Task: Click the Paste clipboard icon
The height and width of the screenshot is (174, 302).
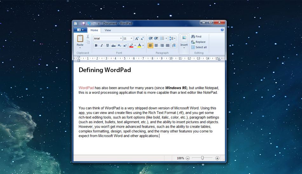Action: pos(80,38)
